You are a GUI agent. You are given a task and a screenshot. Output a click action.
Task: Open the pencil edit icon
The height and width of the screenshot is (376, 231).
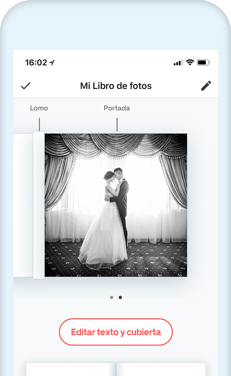pos(206,86)
